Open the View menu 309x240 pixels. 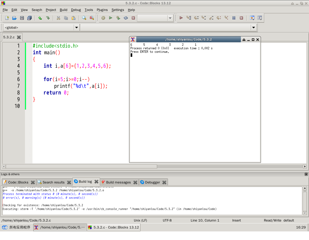[x=24, y=10]
